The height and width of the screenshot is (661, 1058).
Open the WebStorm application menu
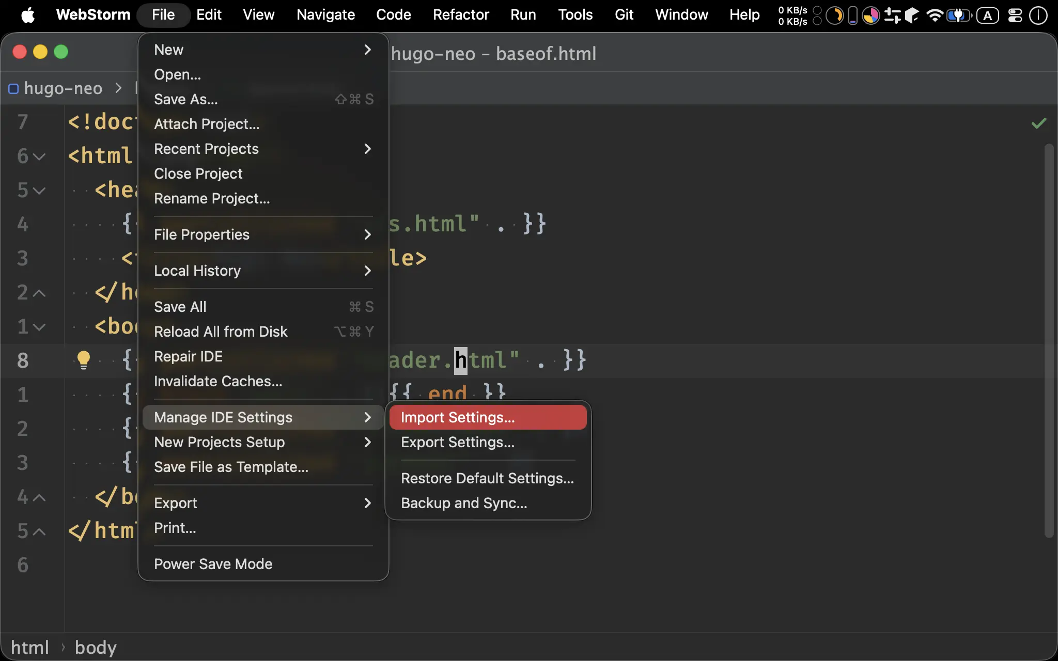93,15
